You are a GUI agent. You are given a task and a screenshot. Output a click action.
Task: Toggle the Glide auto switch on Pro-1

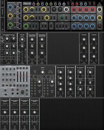(66, 17)
